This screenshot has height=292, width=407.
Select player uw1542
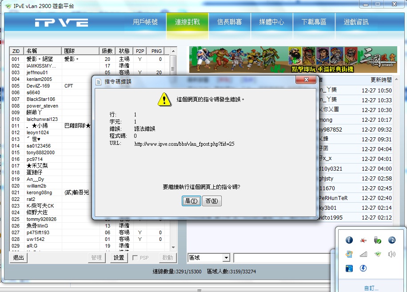point(90,239)
